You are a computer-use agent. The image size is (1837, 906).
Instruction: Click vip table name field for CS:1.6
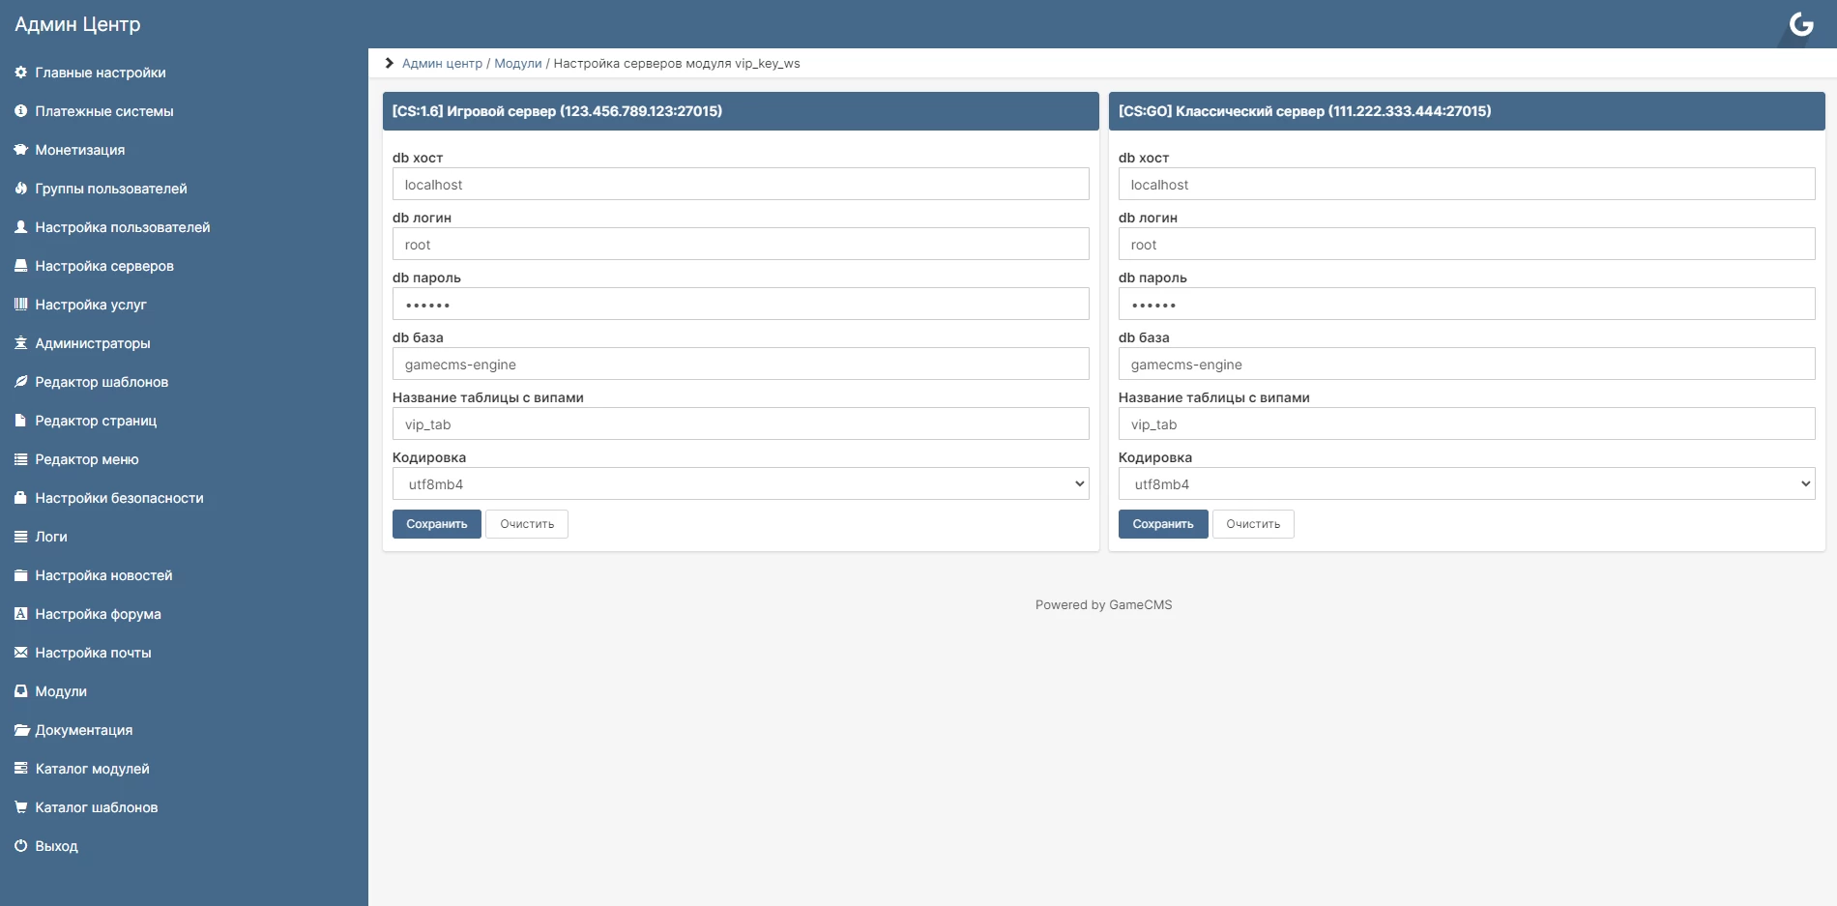(741, 424)
